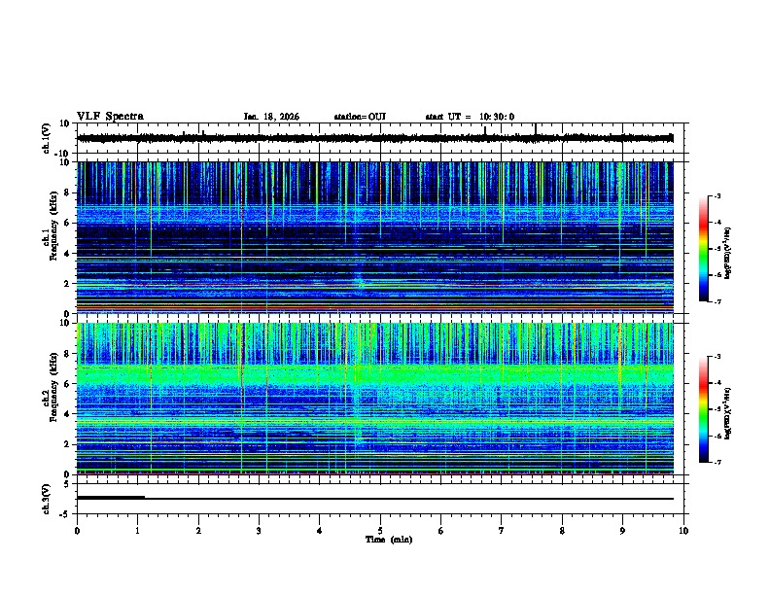Screen dimensions: 770x595
Task: Click the "-3" label on ch.2 color bar
Action: 717,357
